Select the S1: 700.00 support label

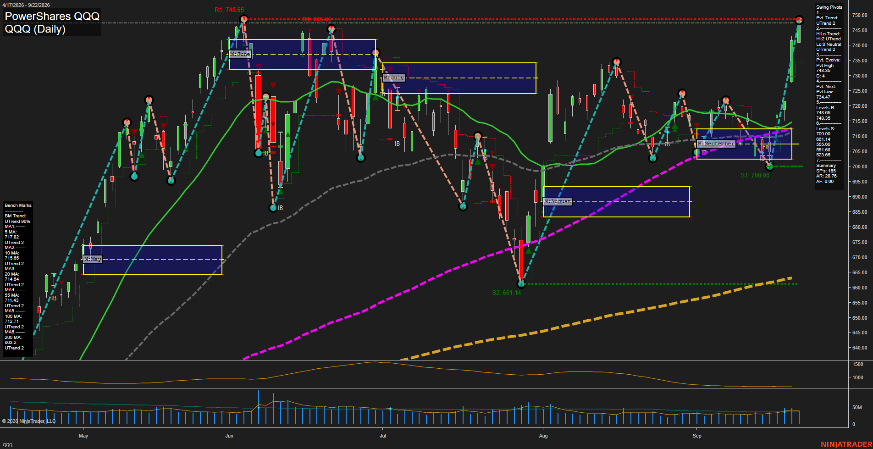click(x=755, y=175)
